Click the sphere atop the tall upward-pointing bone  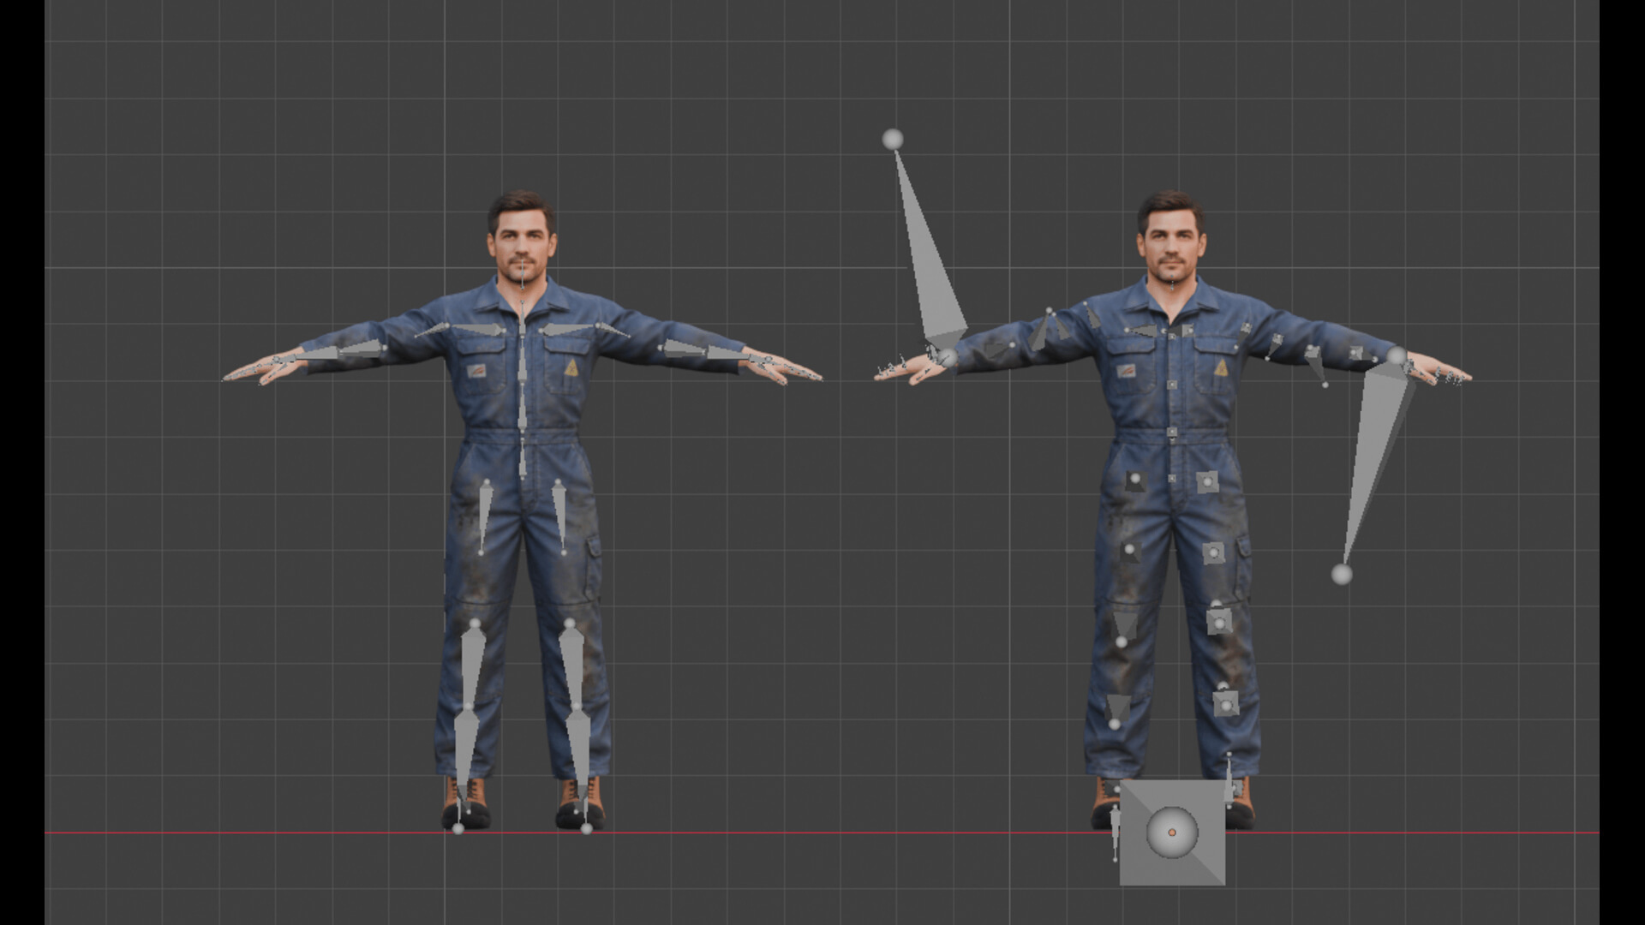coord(893,139)
